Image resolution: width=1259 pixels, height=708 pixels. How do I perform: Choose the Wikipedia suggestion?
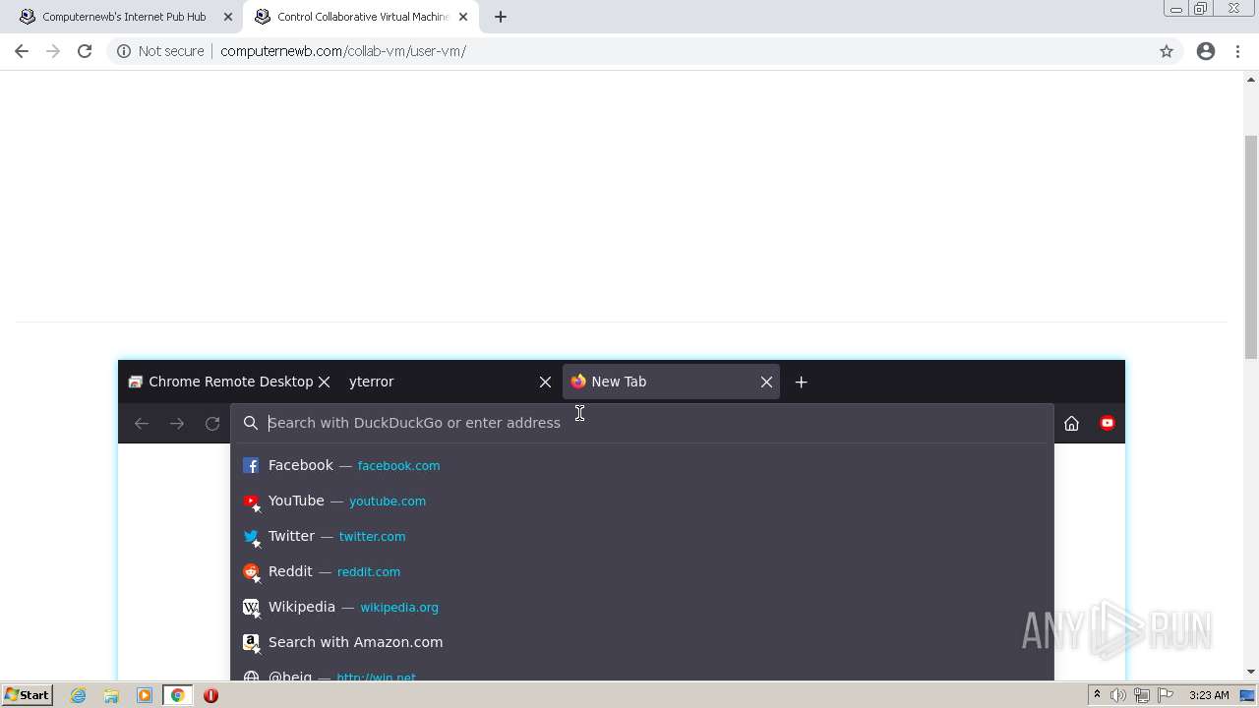click(642, 607)
